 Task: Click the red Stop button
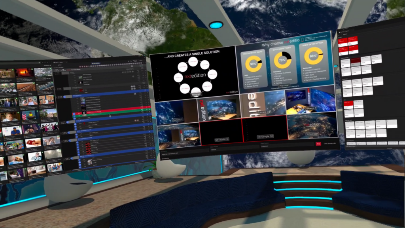tap(318, 144)
